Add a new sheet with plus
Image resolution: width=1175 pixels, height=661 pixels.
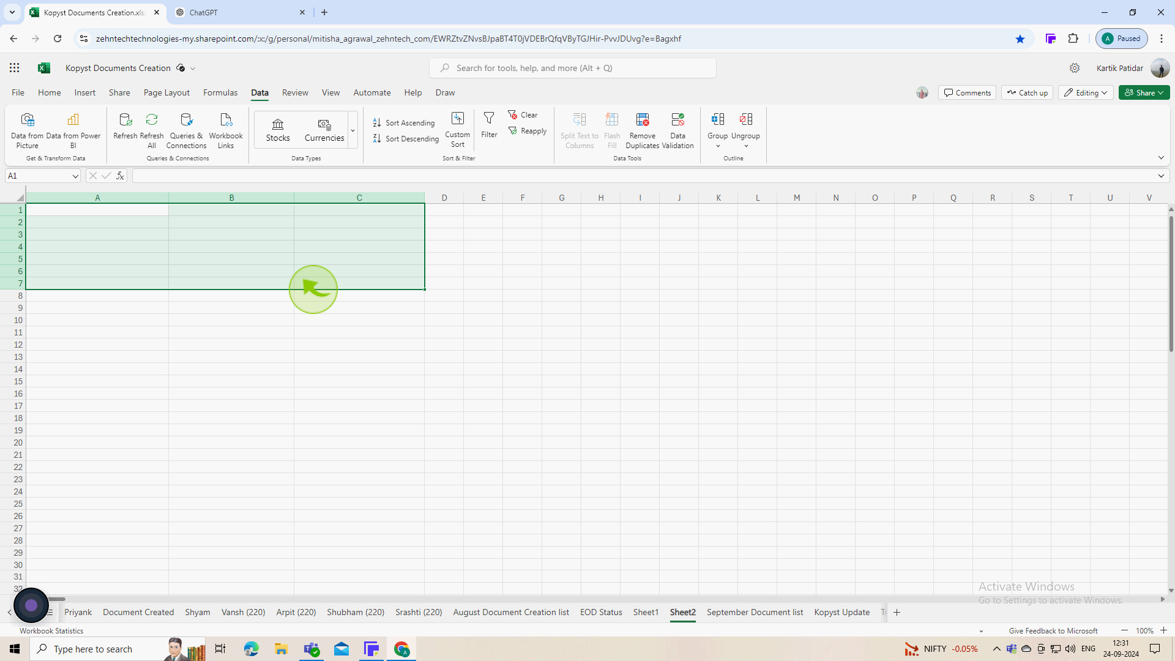897,613
